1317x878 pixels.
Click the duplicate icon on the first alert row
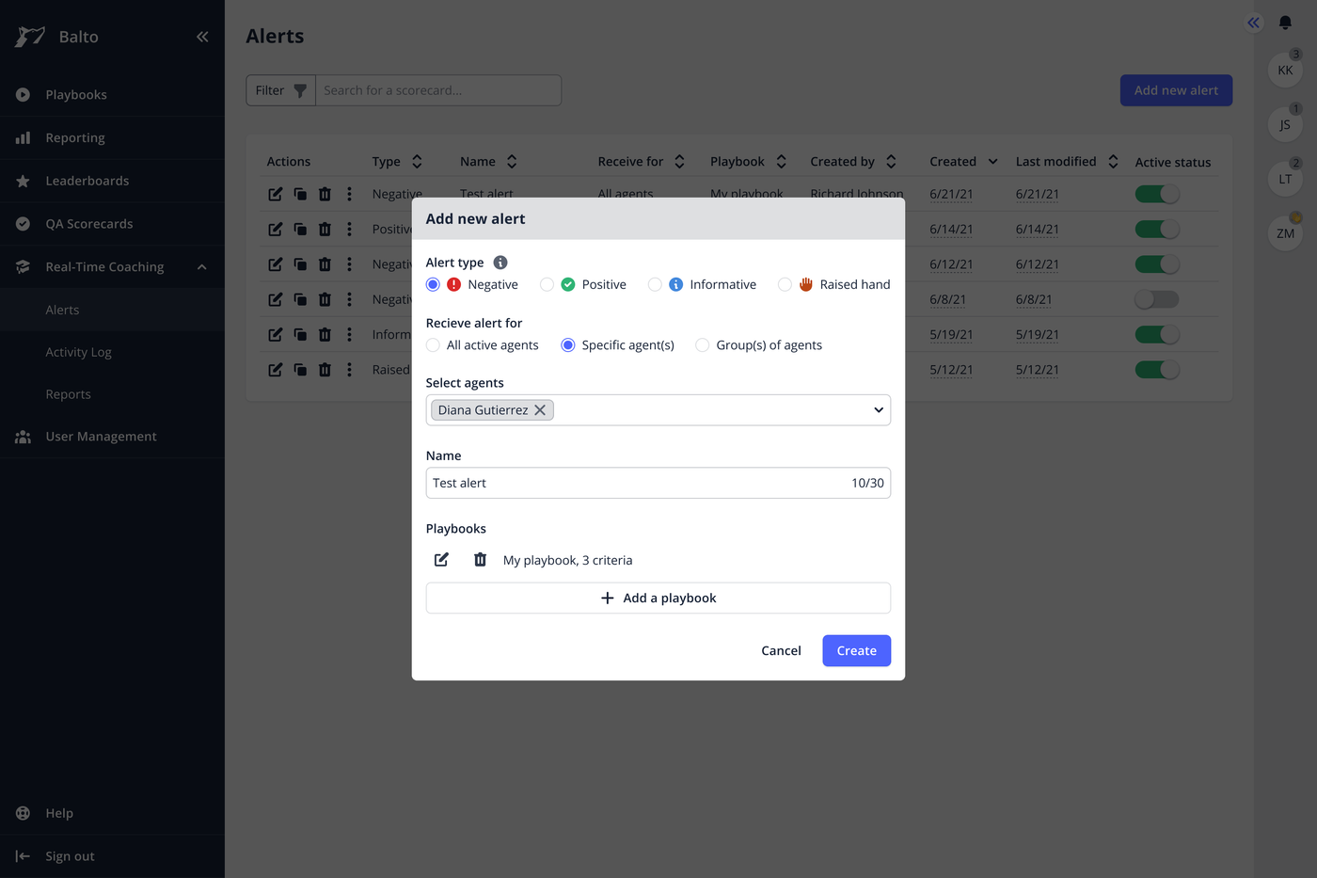point(300,194)
